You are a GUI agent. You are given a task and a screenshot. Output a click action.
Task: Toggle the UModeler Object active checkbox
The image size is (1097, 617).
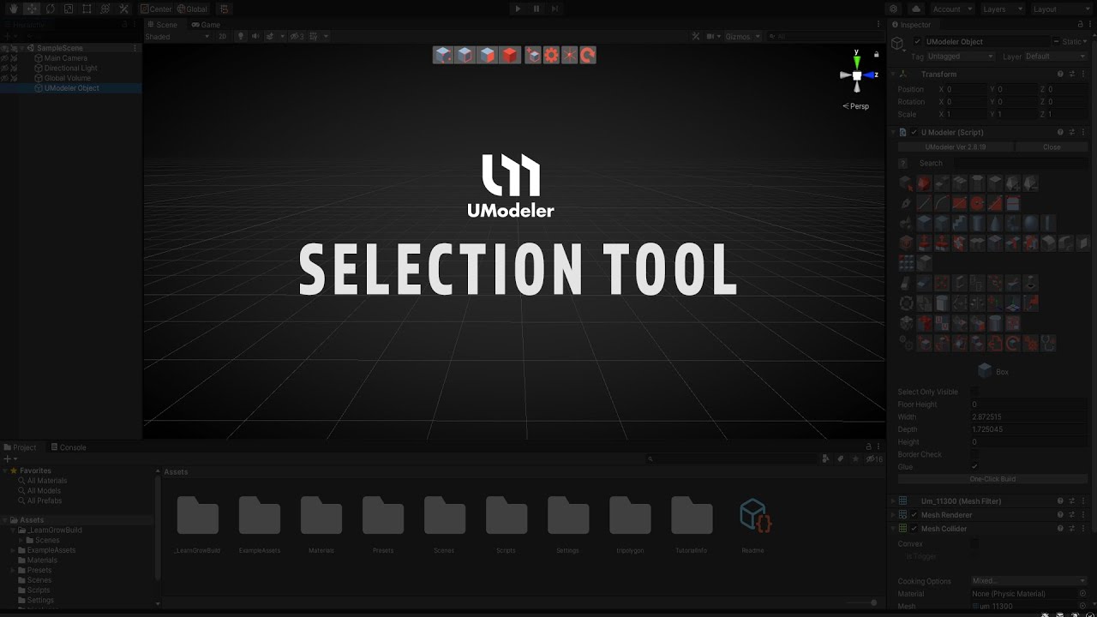point(917,41)
